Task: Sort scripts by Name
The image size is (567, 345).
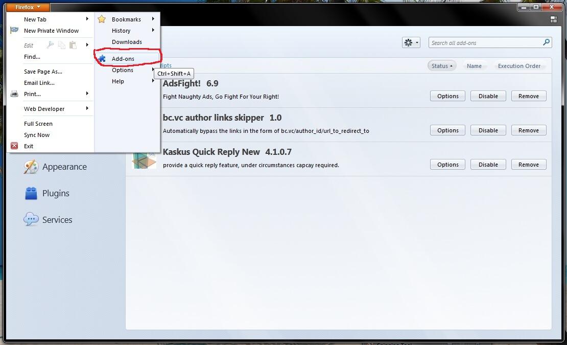Action: (474, 66)
